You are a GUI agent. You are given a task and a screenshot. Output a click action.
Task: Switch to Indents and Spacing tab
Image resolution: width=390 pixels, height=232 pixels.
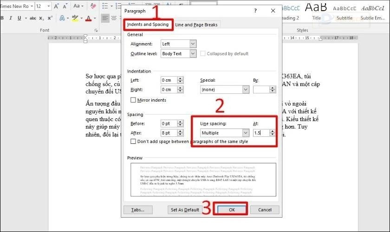tap(148, 25)
